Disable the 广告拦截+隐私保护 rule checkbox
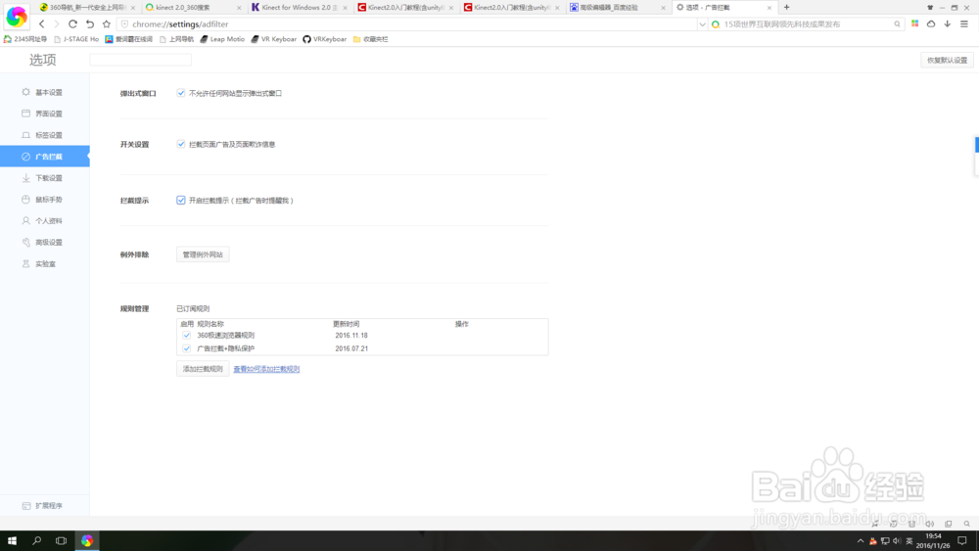This screenshot has width=979, height=551. pyautogui.click(x=187, y=348)
